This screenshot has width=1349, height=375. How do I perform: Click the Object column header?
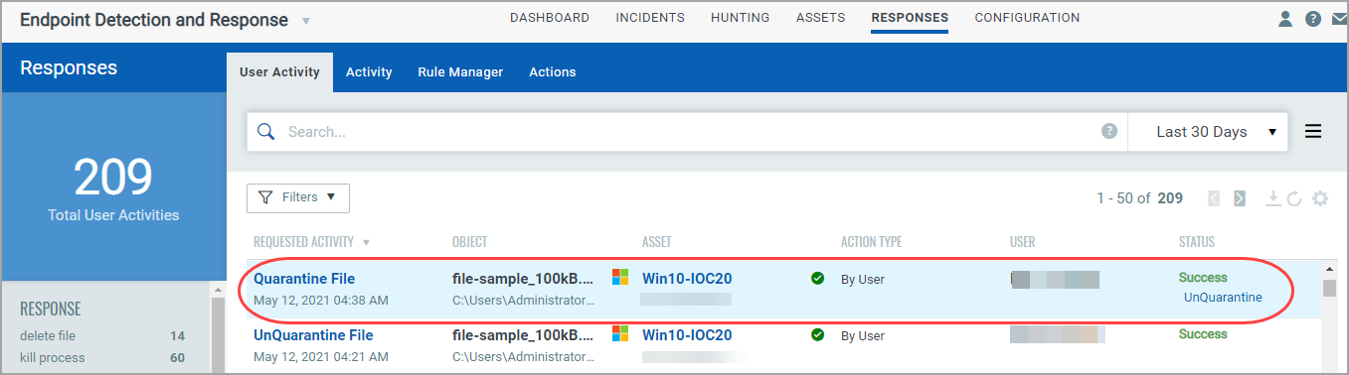[x=469, y=242]
